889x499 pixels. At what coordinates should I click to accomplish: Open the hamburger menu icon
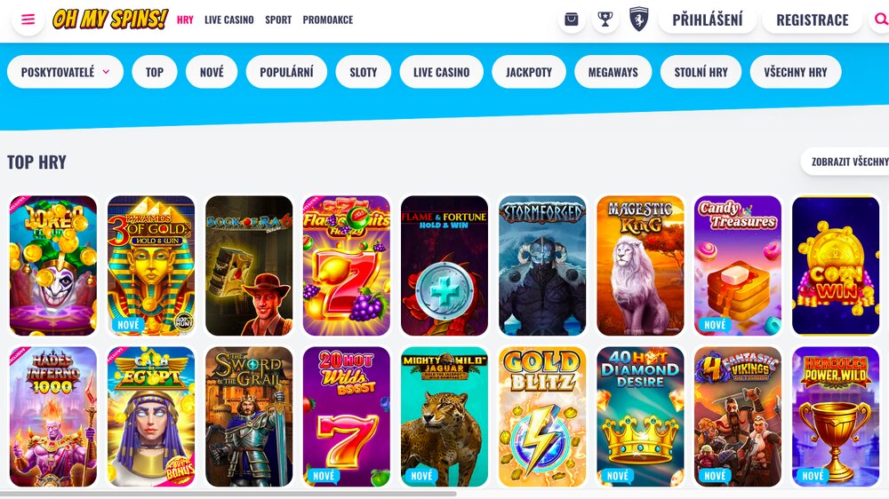28,20
